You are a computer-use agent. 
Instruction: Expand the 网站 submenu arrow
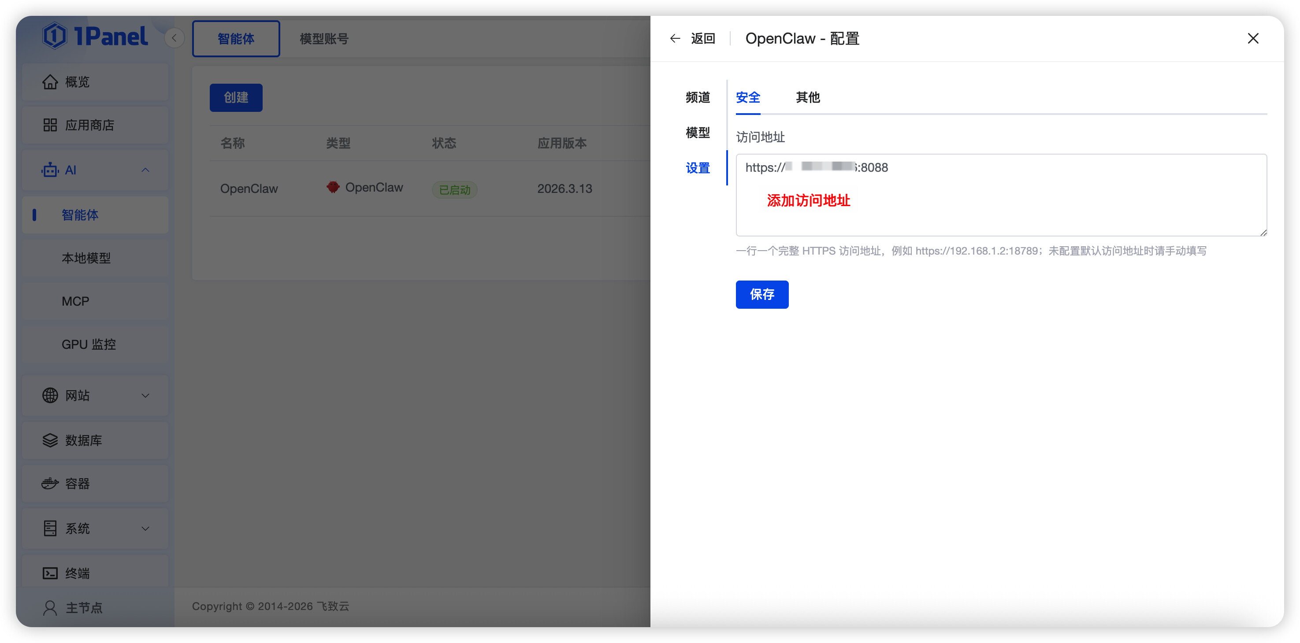pyautogui.click(x=145, y=395)
